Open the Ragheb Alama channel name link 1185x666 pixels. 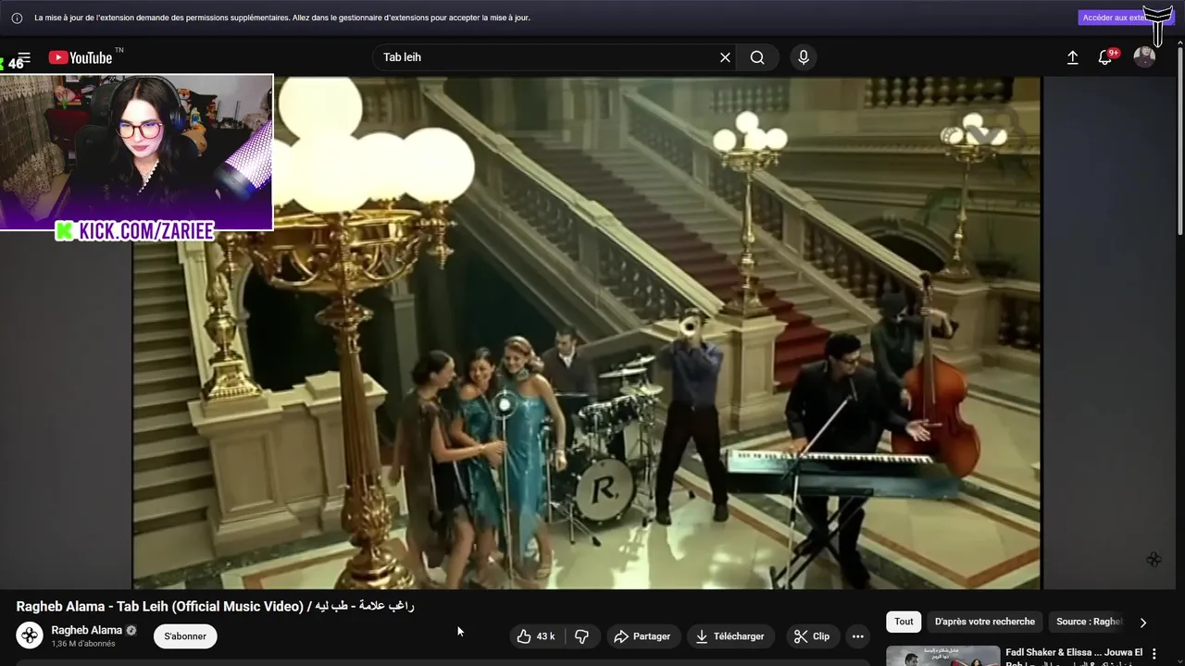point(87,630)
